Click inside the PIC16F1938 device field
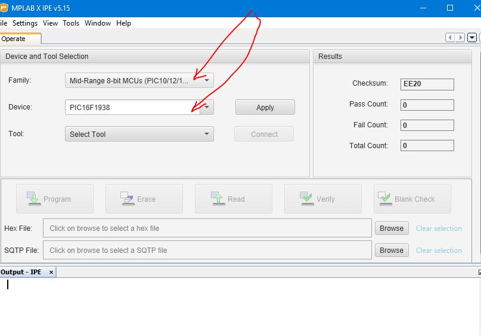This screenshot has width=481, height=335. pyautogui.click(x=132, y=107)
